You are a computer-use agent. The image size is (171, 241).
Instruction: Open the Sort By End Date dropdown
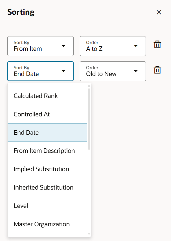[x=40, y=71]
